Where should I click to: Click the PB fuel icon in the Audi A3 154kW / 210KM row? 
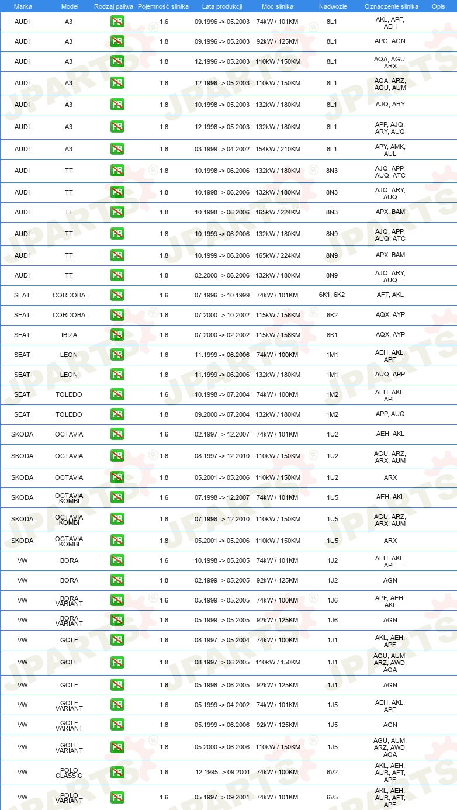coord(117,149)
